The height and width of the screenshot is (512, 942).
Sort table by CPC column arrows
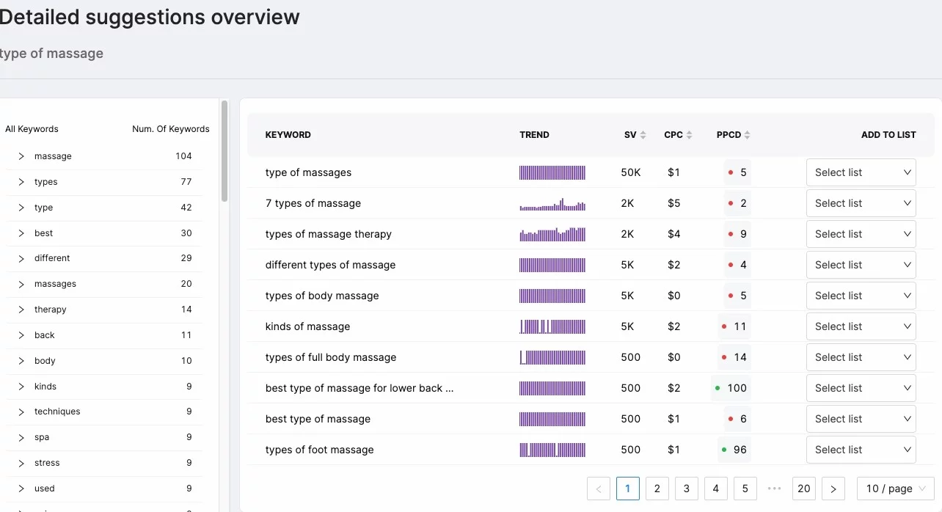pos(689,135)
